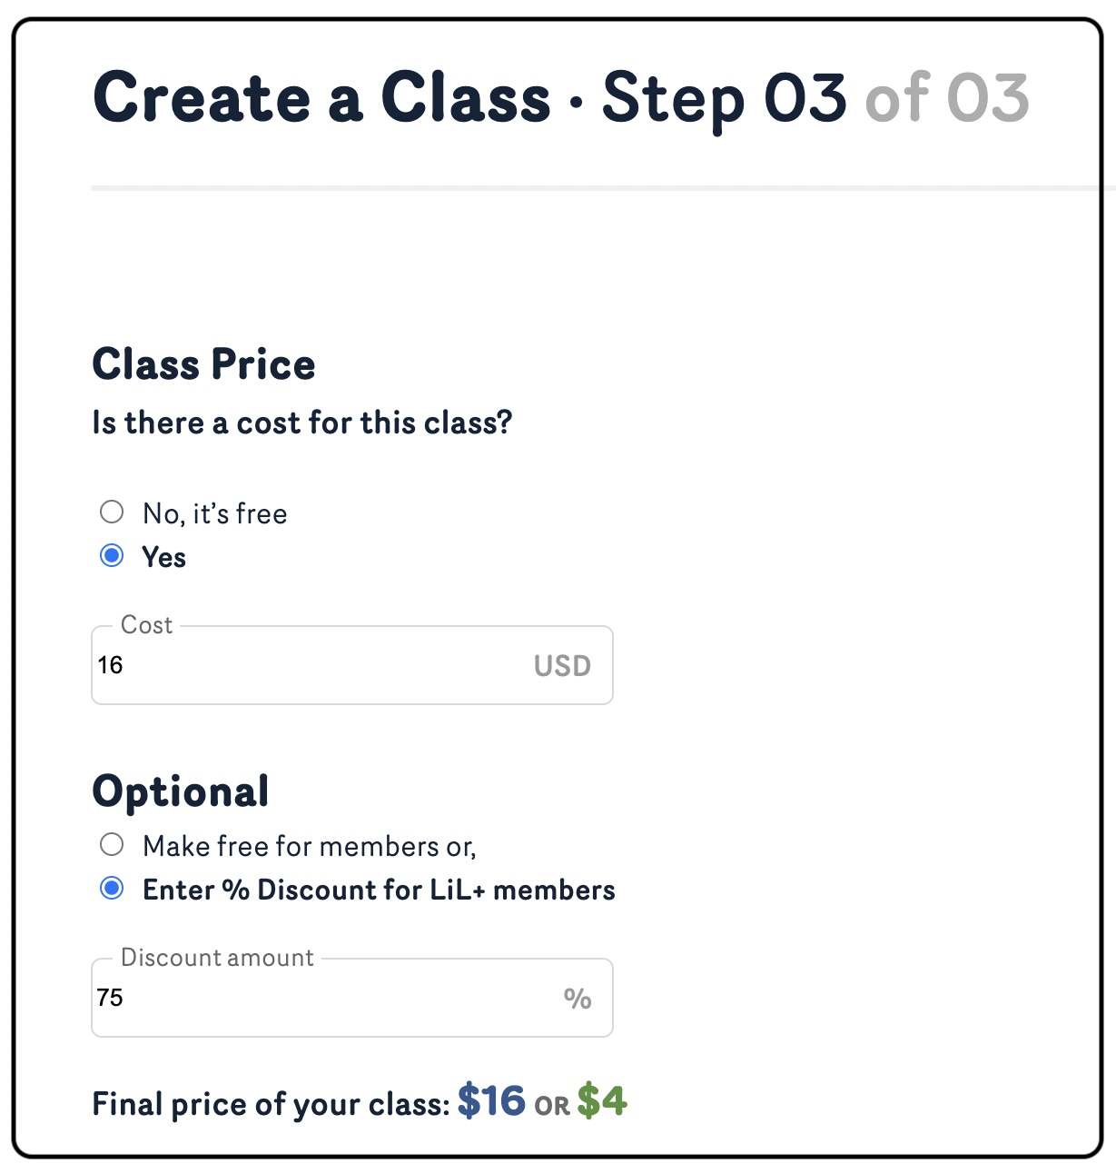Click the % symbol in the Discount field
1116x1174 pixels.
pyautogui.click(x=577, y=999)
